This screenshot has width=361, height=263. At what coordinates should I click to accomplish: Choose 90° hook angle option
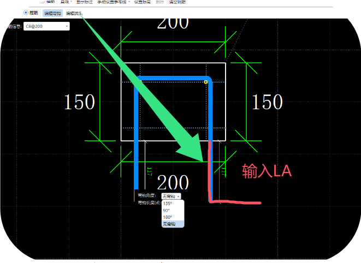coord(173,210)
